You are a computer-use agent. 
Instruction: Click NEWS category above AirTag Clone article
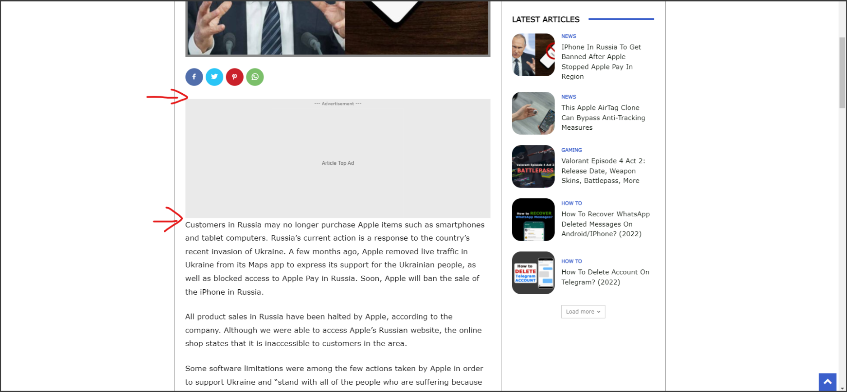(569, 97)
